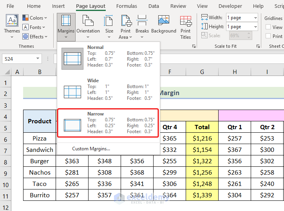284x211 pixels.
Task: Enable Gridlines View checkbox
Action: 268,27
